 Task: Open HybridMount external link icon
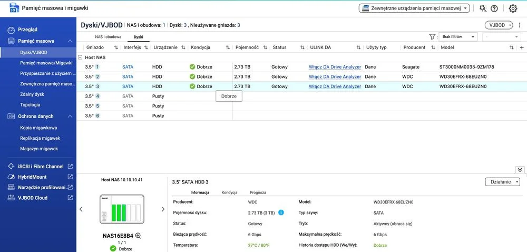tap(70, 177)
